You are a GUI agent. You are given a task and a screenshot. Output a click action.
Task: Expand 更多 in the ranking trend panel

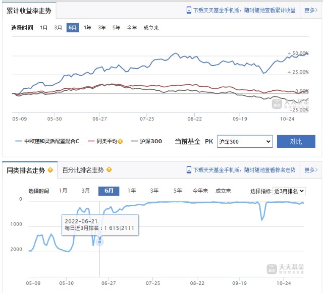tap(310, 170)
